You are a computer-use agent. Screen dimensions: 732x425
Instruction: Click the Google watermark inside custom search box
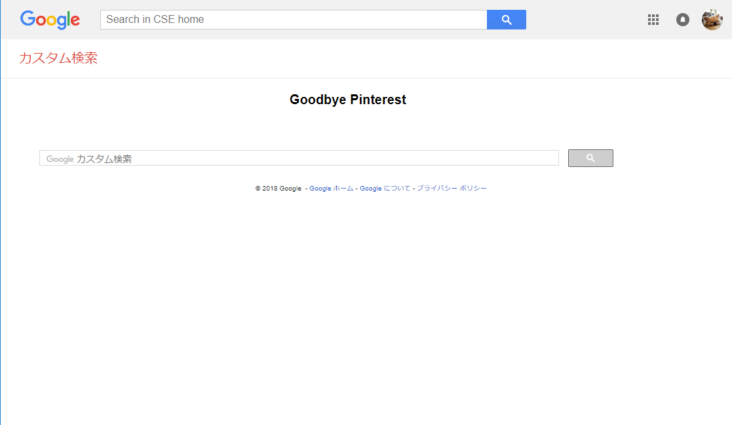coord(60,159)
